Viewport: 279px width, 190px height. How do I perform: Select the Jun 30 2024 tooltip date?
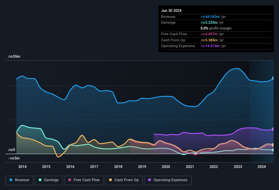(171, 11)
